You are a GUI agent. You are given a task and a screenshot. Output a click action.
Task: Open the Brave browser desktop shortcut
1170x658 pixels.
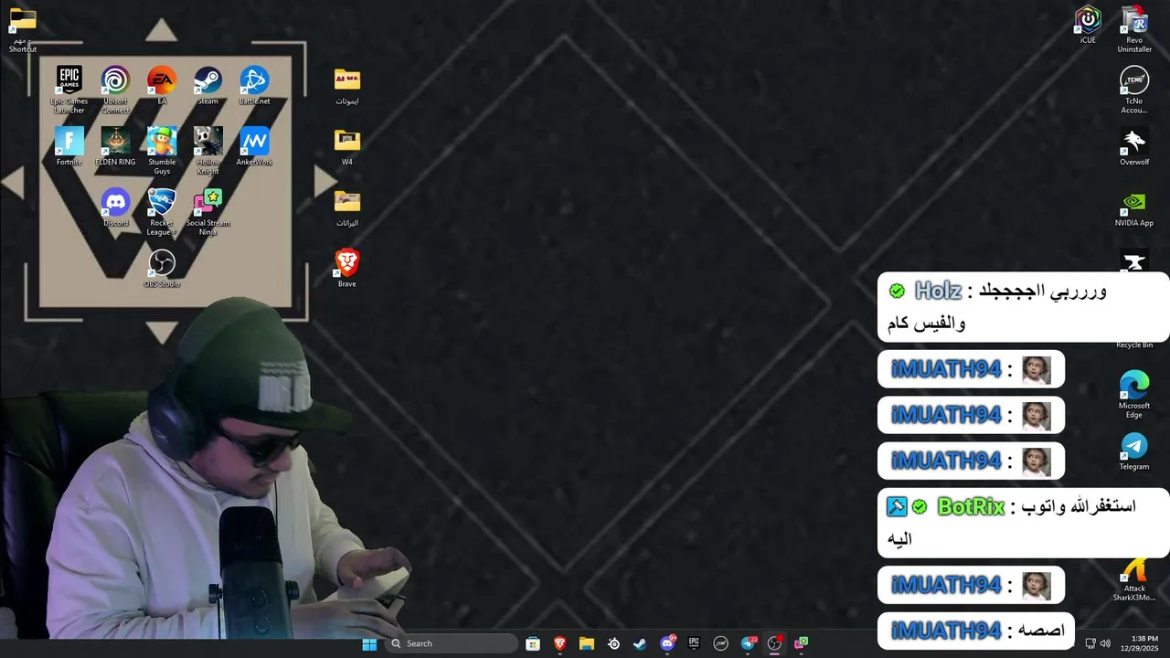pyautogui.click(x=346, y=269)
